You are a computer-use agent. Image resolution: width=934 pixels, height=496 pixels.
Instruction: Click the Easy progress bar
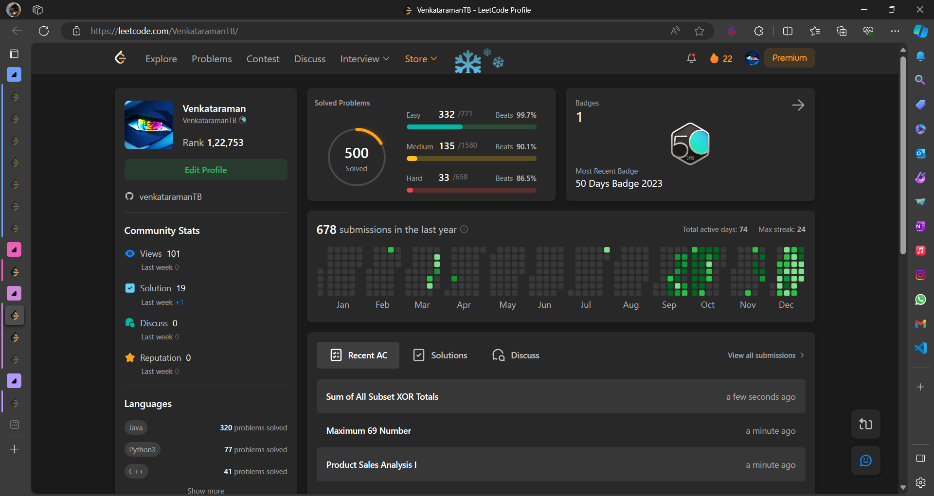pyautogui.click(x=471, y=127)
